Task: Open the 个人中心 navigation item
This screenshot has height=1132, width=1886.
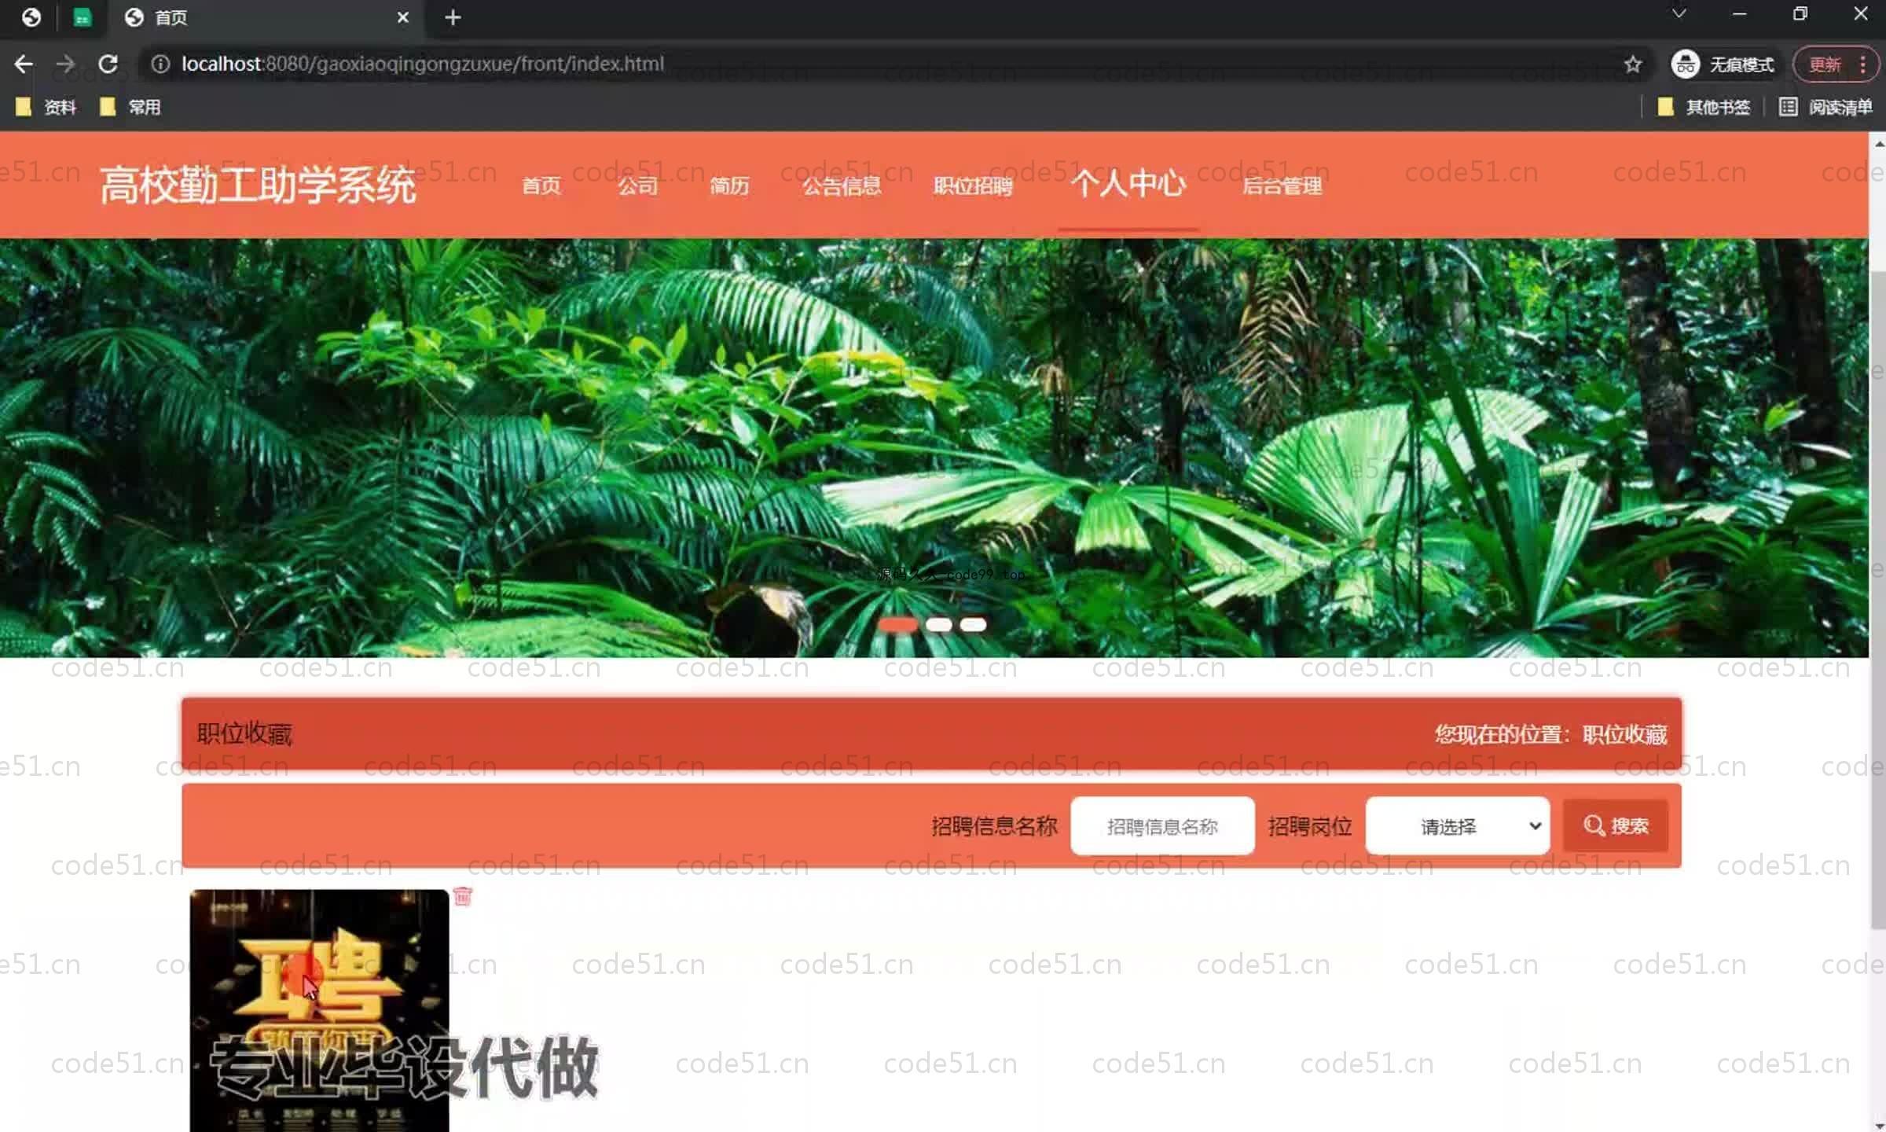Action: pos(1128,183)
